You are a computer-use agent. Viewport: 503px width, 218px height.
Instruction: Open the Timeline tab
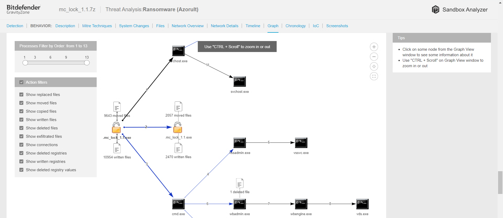tap(253, 26)
